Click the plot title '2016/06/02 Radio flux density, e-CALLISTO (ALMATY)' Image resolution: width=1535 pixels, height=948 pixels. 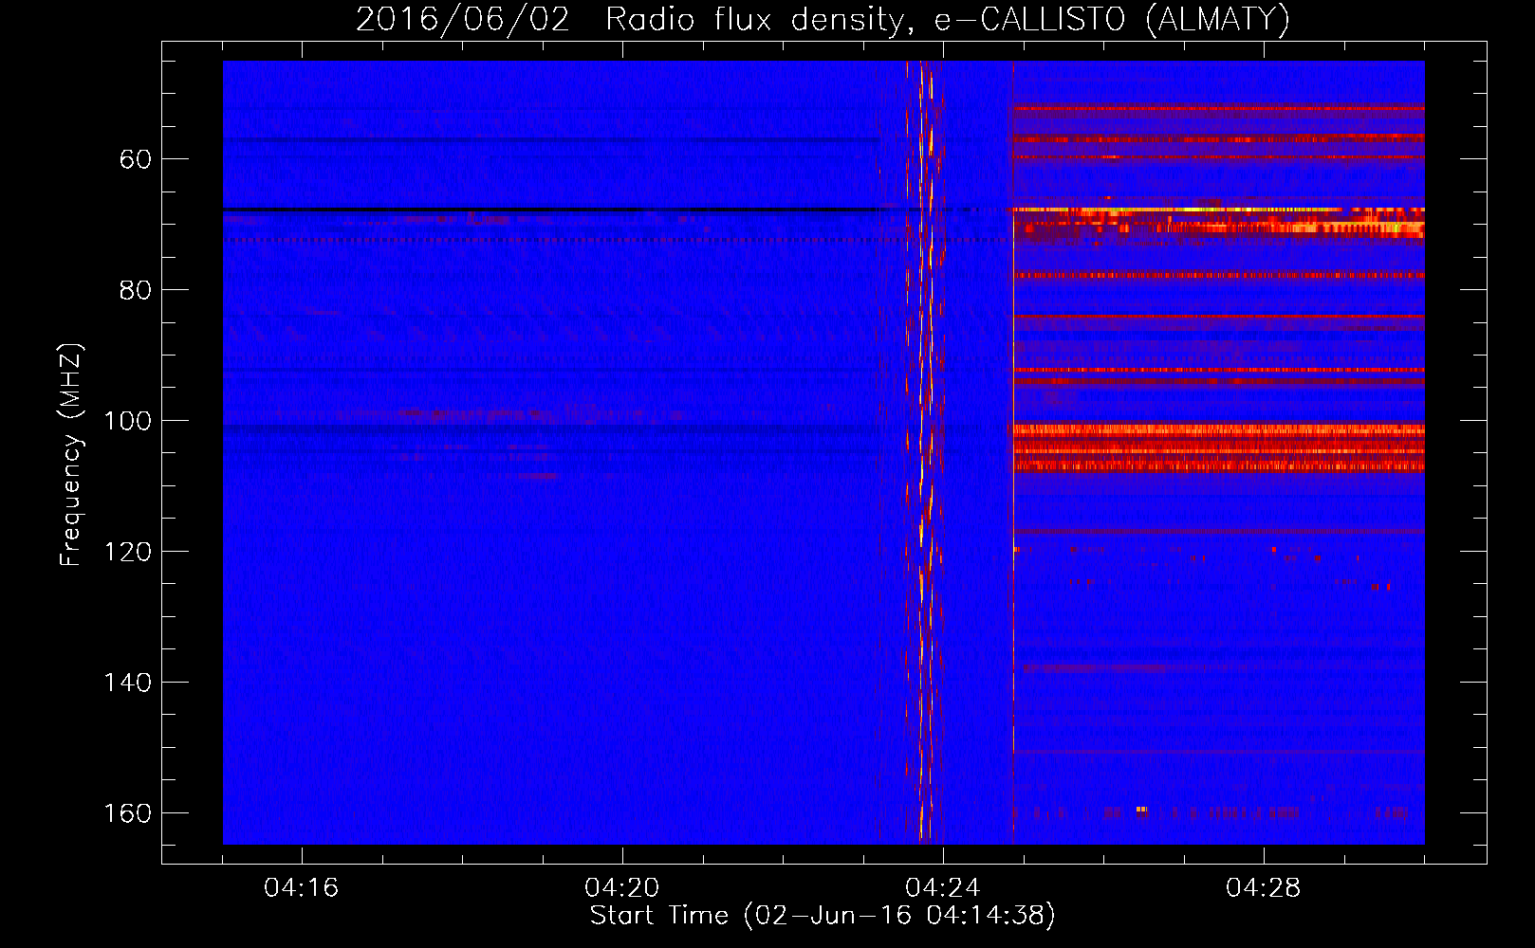click(823, 20)
